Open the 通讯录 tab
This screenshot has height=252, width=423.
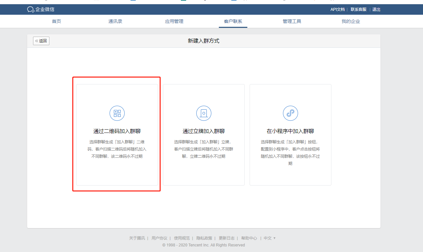[x=115, y=22]
